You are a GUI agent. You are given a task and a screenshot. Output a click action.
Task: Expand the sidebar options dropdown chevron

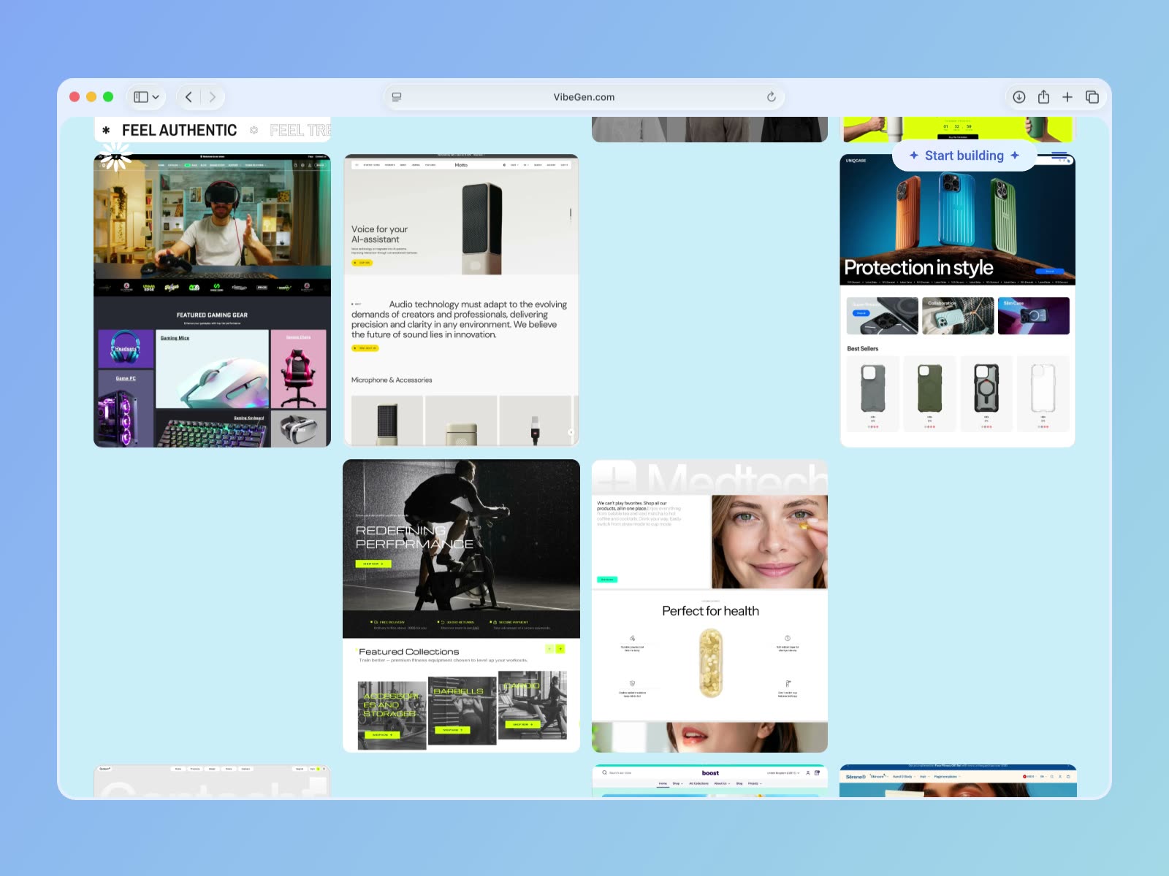click(x=156, y=97)
